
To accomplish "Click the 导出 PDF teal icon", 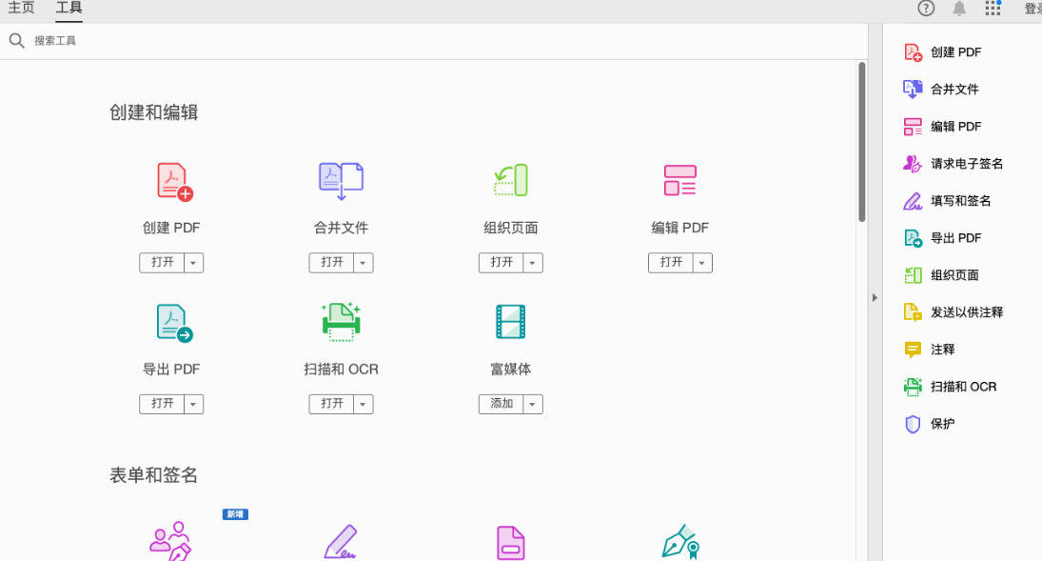I will pyautogui.click(x=173, y=322).
